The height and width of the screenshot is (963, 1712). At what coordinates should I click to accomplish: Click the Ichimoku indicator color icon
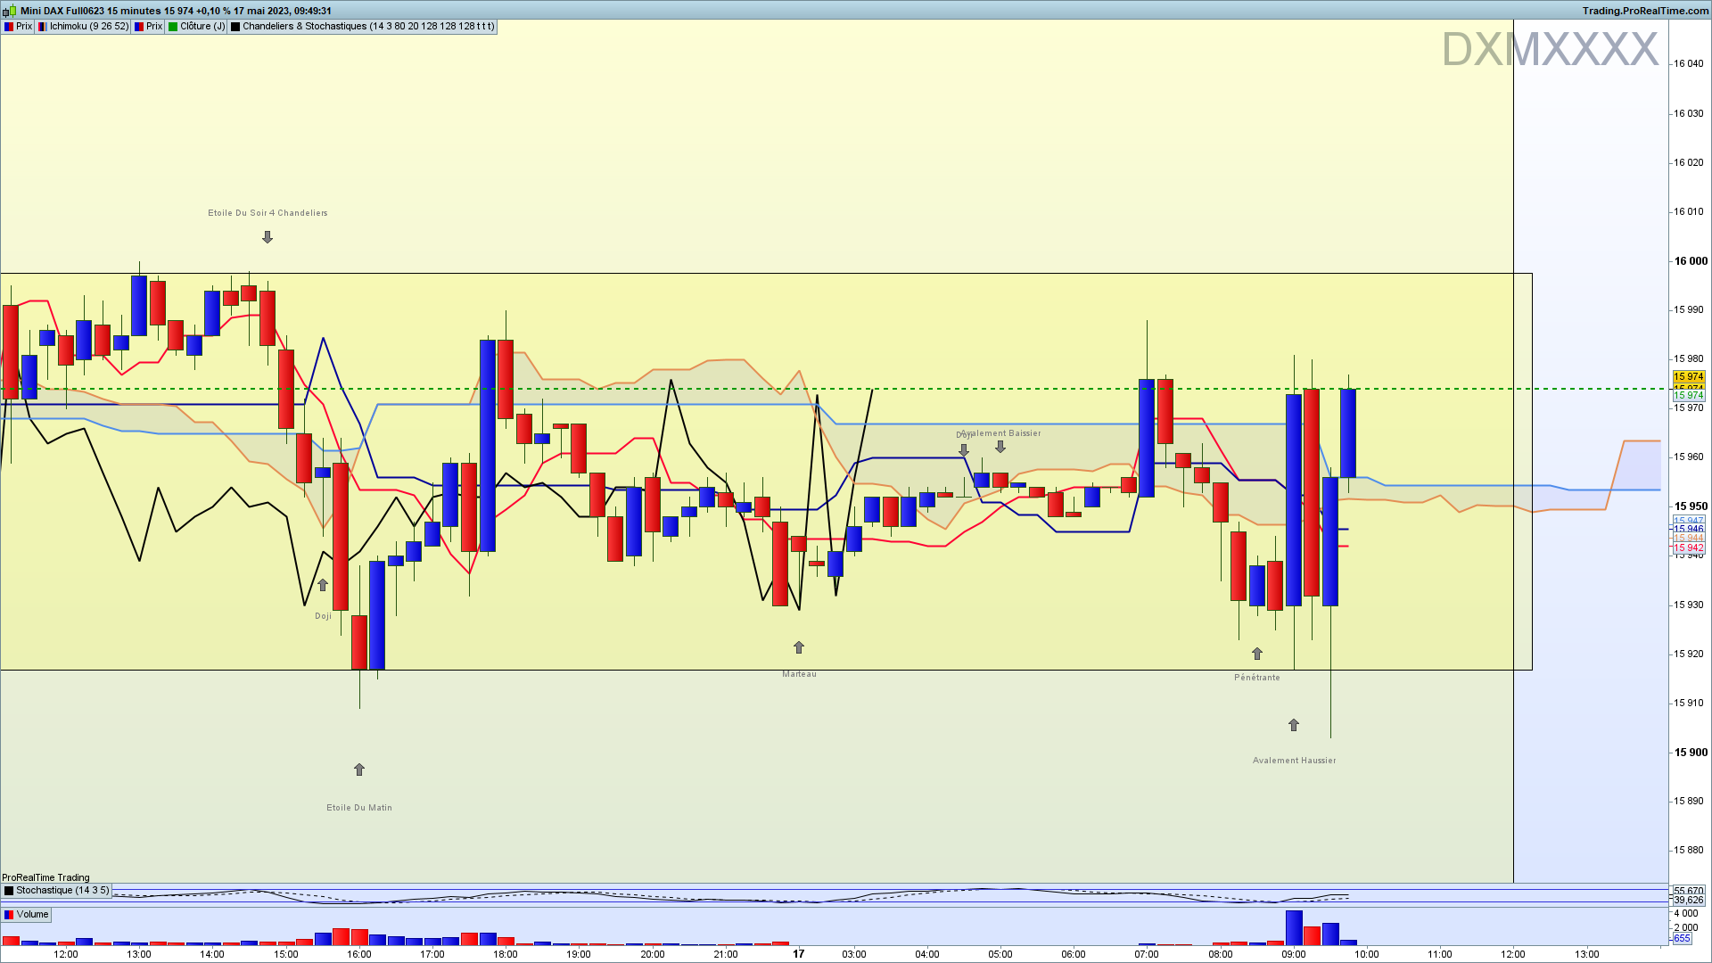42,27
